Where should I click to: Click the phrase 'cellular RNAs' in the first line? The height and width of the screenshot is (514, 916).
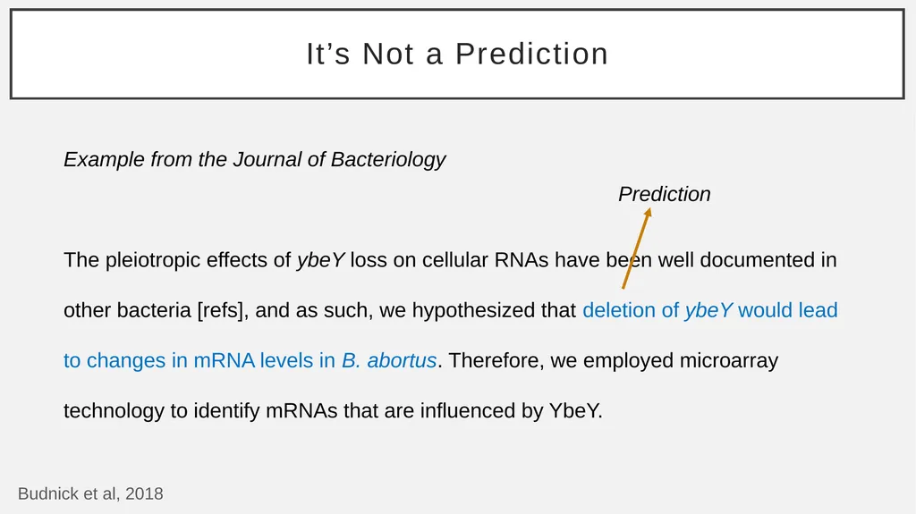click(485, 260)
